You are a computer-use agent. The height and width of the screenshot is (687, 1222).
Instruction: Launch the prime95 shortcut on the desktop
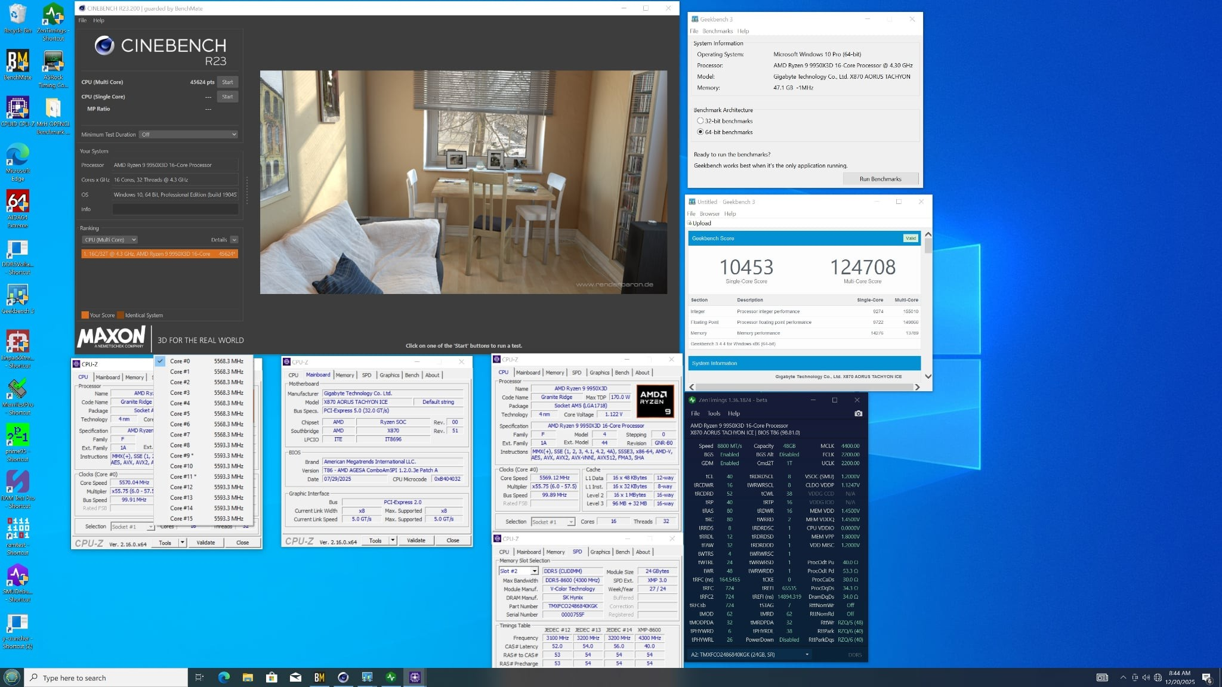point(17,442)
